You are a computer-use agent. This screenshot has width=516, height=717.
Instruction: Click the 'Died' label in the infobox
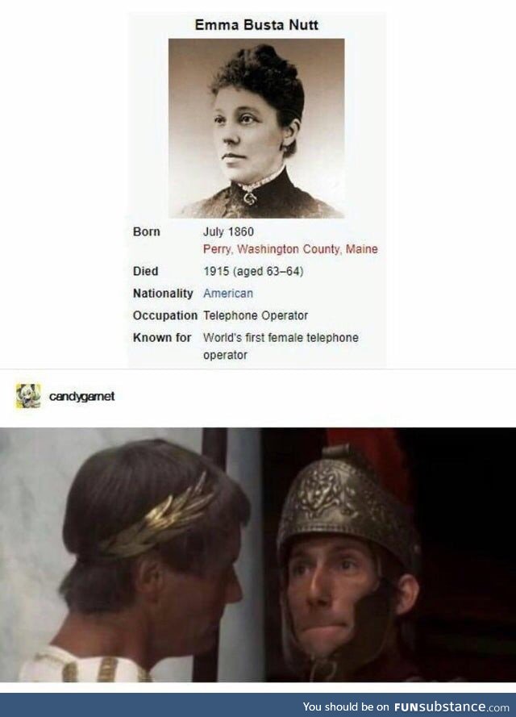(145, 271)
